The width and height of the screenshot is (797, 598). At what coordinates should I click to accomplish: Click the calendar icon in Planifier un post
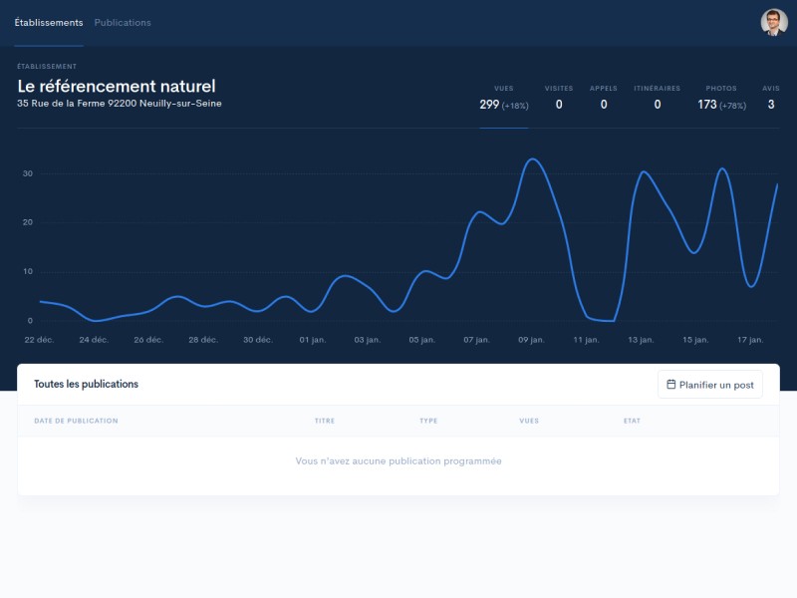[x=670, y=385]
